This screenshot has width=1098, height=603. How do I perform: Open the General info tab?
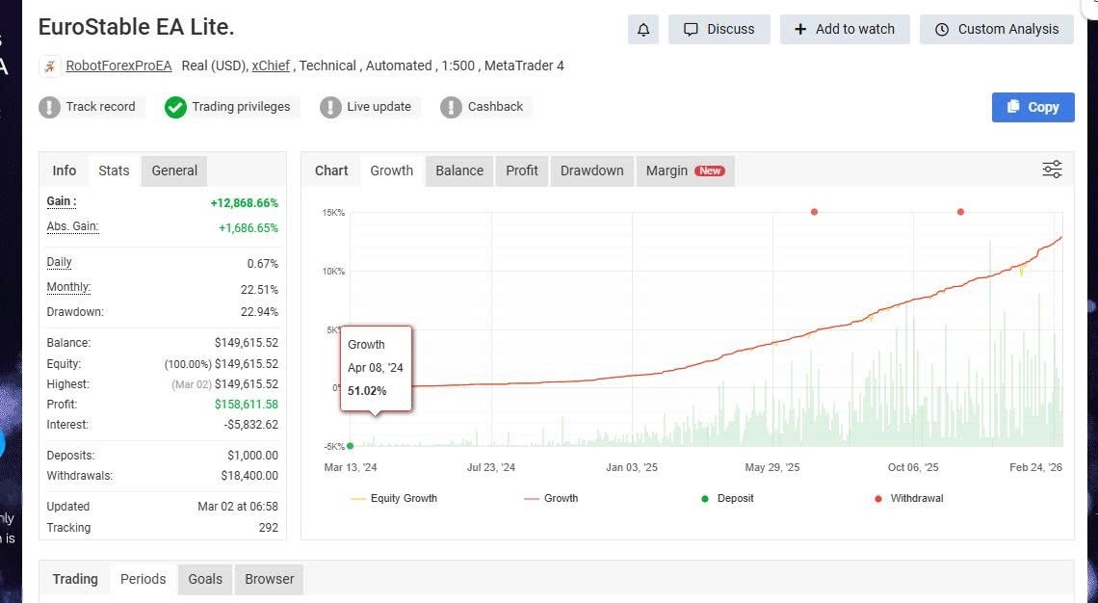(174, 170)
